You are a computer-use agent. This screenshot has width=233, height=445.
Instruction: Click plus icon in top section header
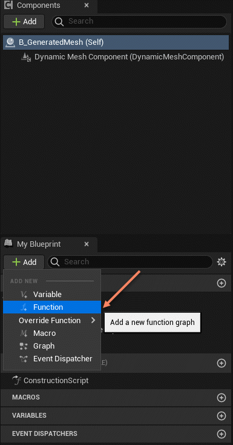(x=222, y=283)
